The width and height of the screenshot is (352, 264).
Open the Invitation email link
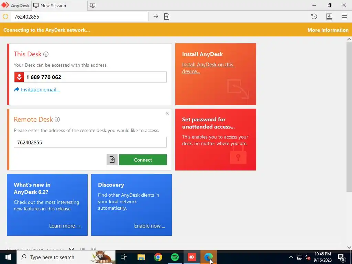40,90
